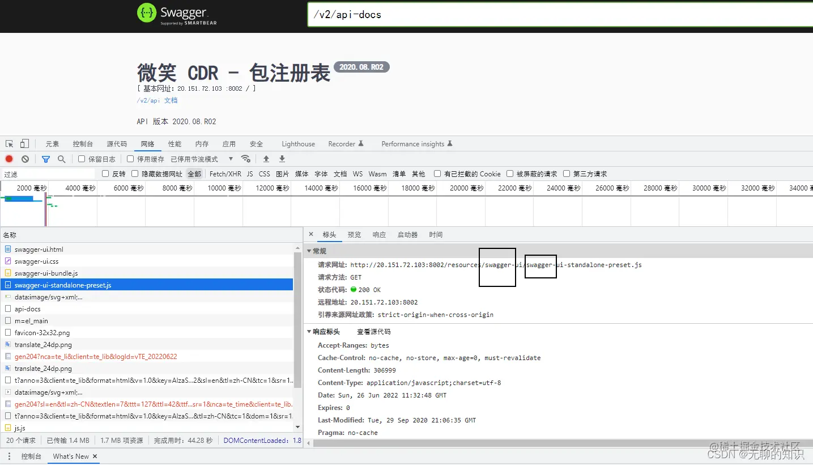
Task: Tick the 反转 checkbox
Action: [x=105, y=174]
